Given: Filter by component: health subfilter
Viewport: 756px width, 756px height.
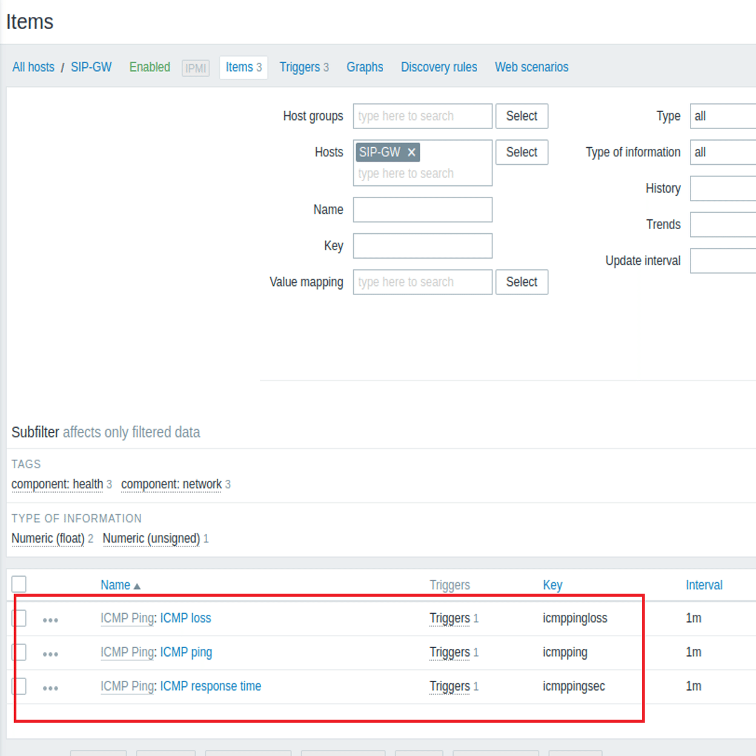Looking at the screenshot, I should click(x=56, y=484).
